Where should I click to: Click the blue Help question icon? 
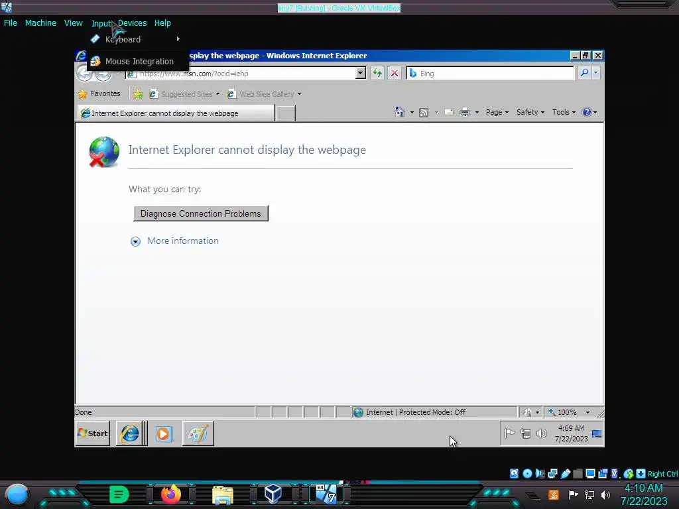click(x=587, y=112)
